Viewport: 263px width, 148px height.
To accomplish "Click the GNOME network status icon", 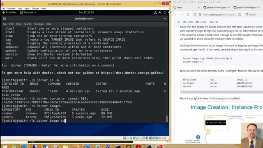I will tap(155, 12).
